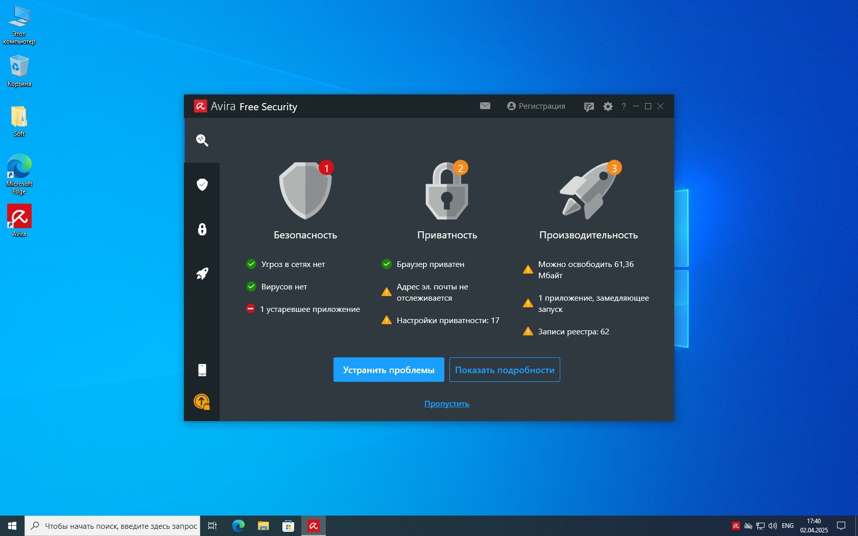Select the large Безопасность shield graphic
The width and height of the screenshot is (858, 536).
(305, 191)
